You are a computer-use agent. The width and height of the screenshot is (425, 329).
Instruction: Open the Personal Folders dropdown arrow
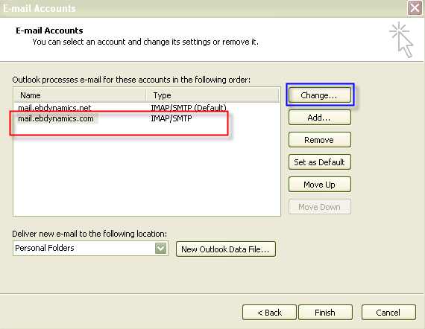[161, 248]
